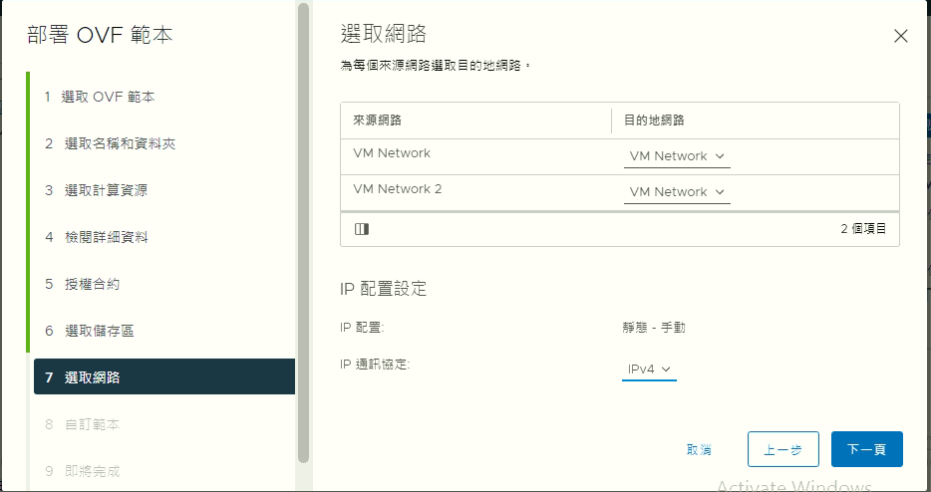Viewport: 931px width, 492px height.
Task: Cancel the wizard with 取消
Action: point(699,449)
